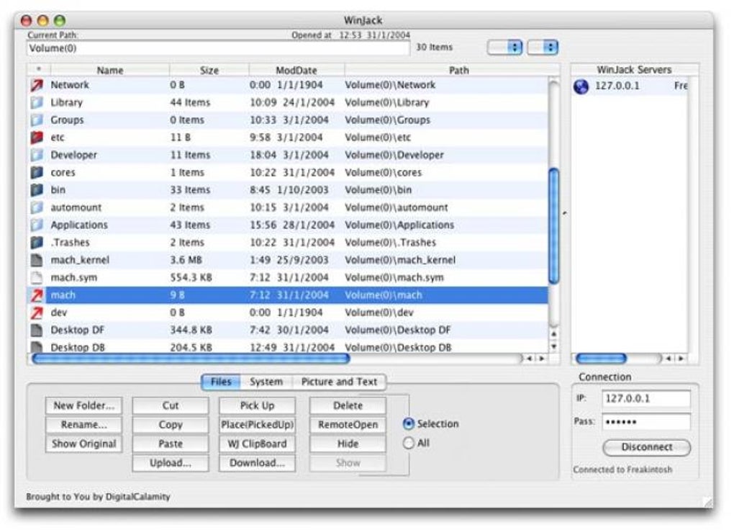Click the Current Path field showing Volume(0)

218,48
